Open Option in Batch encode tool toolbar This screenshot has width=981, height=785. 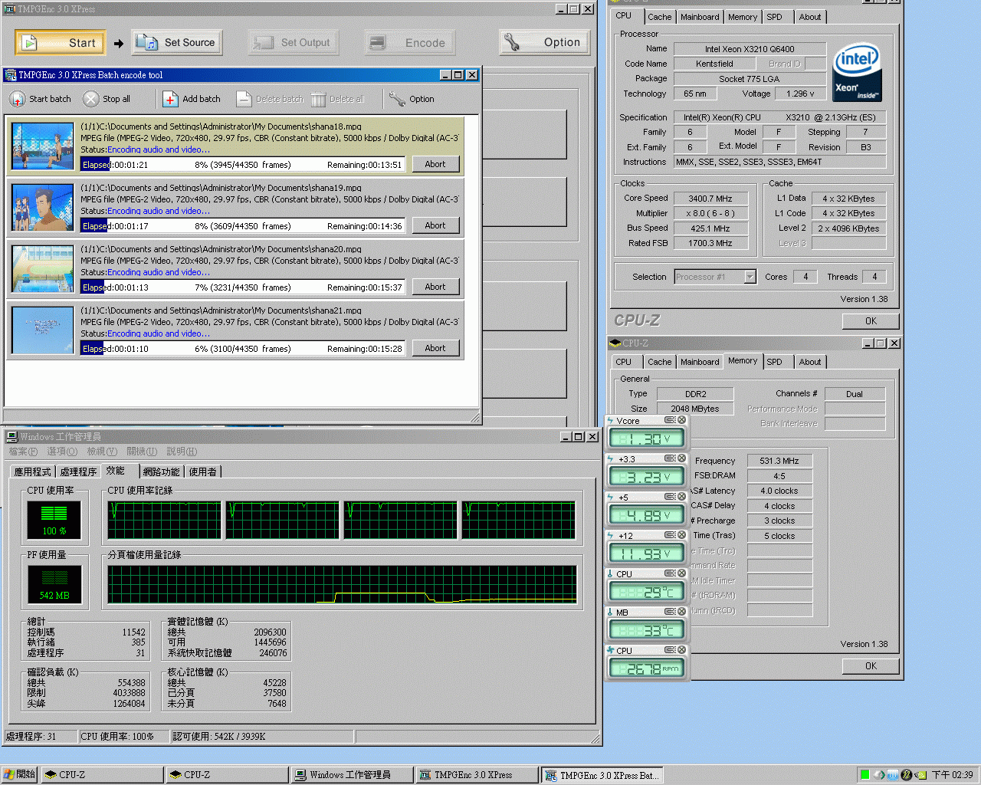point(412,99)
